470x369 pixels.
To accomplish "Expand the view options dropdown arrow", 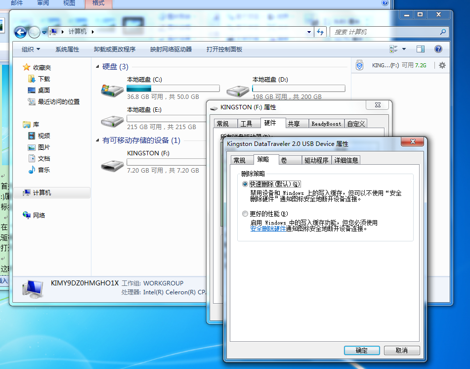I will 404,49.
